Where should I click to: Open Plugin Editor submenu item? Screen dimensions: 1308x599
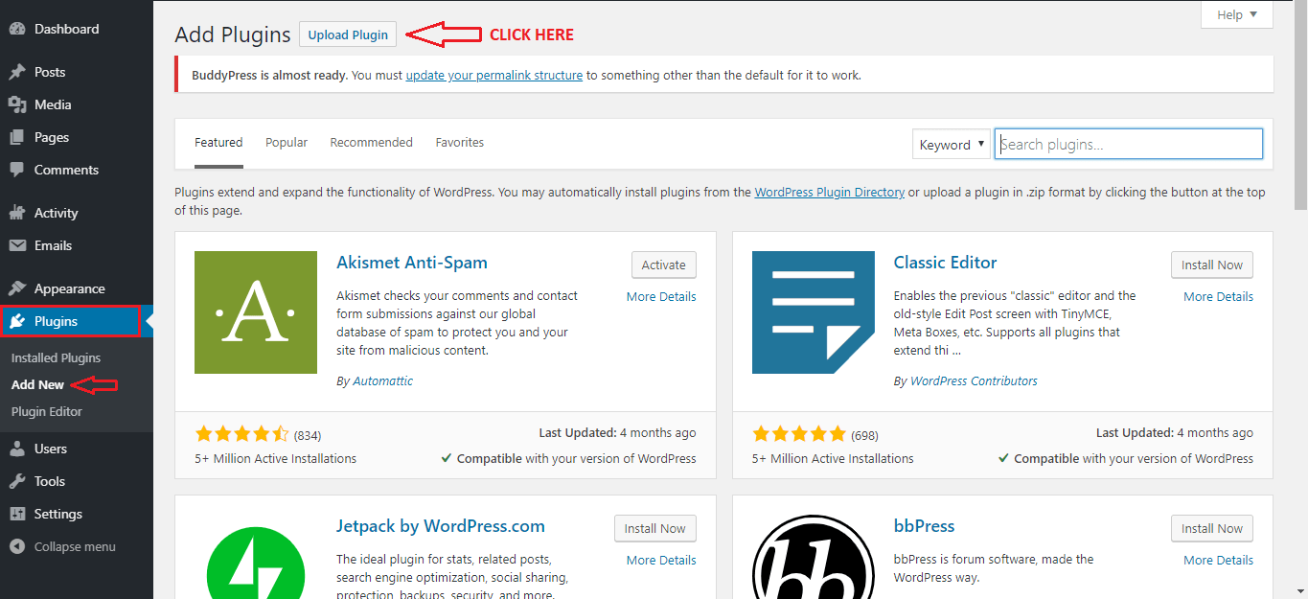point(47,411)
